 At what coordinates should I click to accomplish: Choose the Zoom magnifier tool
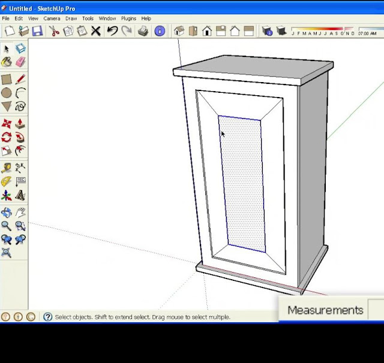(x=7, y=226)
